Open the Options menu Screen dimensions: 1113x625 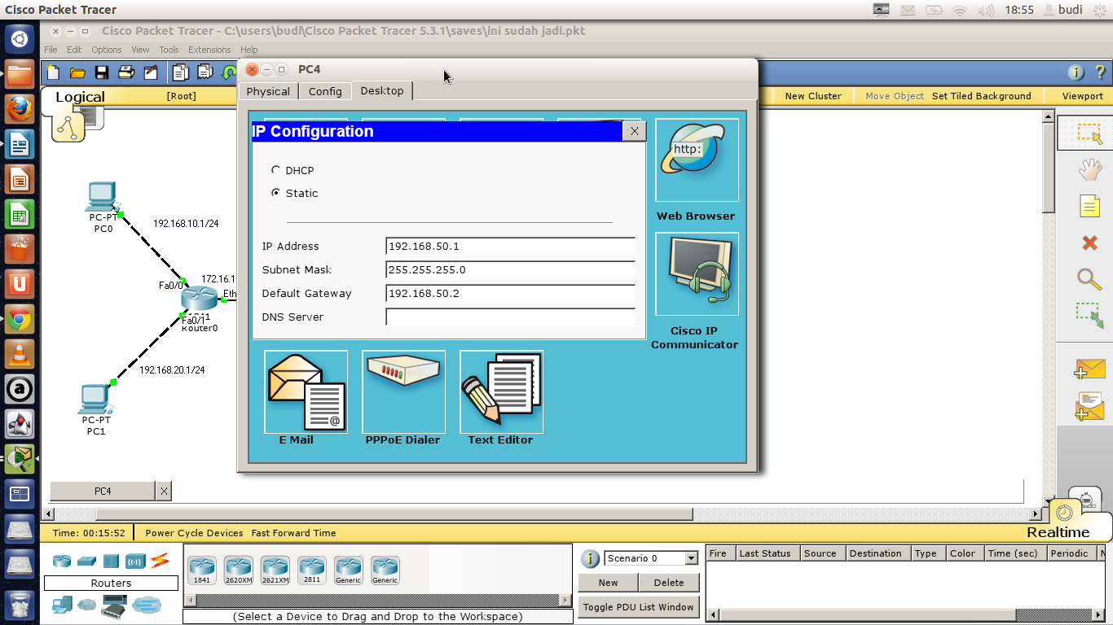coord(107,50)
